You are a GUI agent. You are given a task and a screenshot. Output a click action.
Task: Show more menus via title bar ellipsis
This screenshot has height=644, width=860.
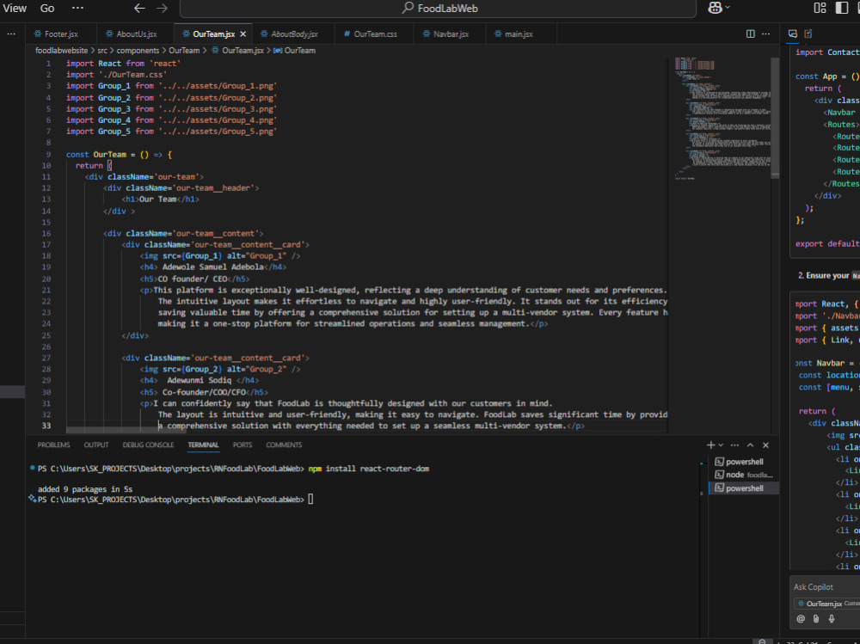78,8
